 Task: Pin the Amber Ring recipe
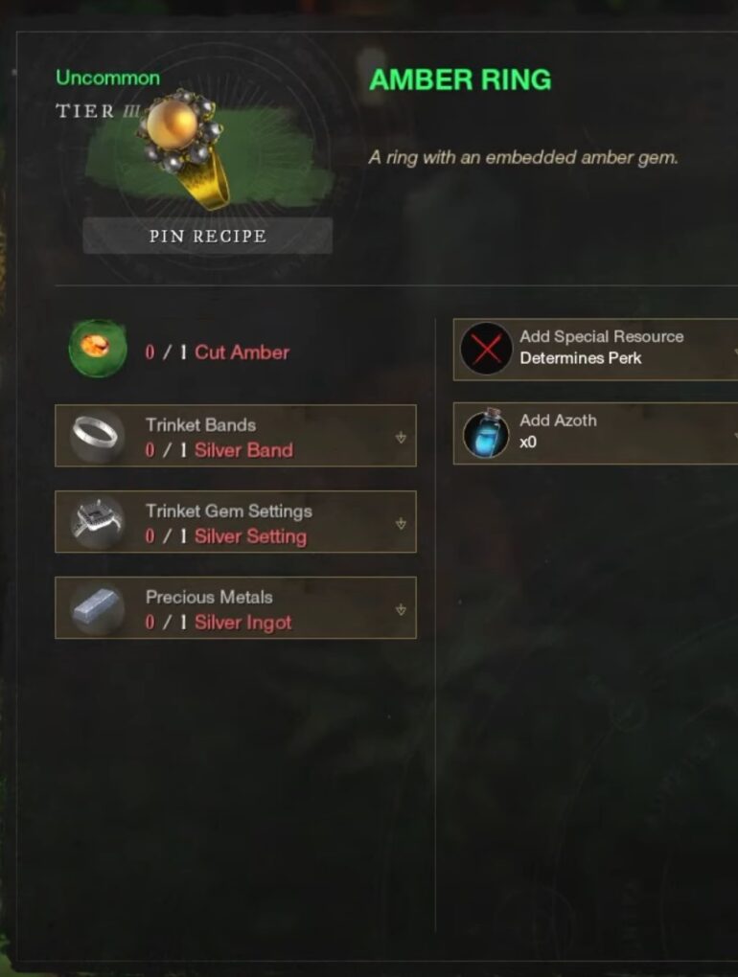208,237
